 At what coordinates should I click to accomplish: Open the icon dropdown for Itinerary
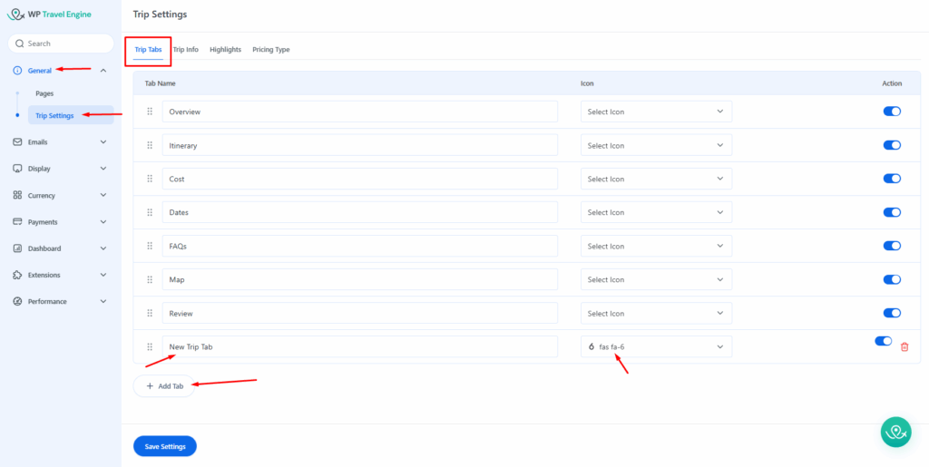pyautogui.click(x=655, y=145)
